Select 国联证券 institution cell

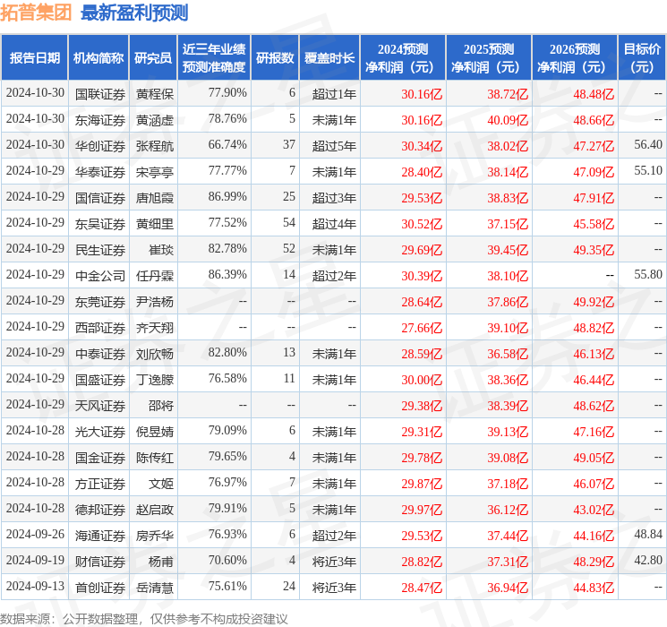(100, 94)
